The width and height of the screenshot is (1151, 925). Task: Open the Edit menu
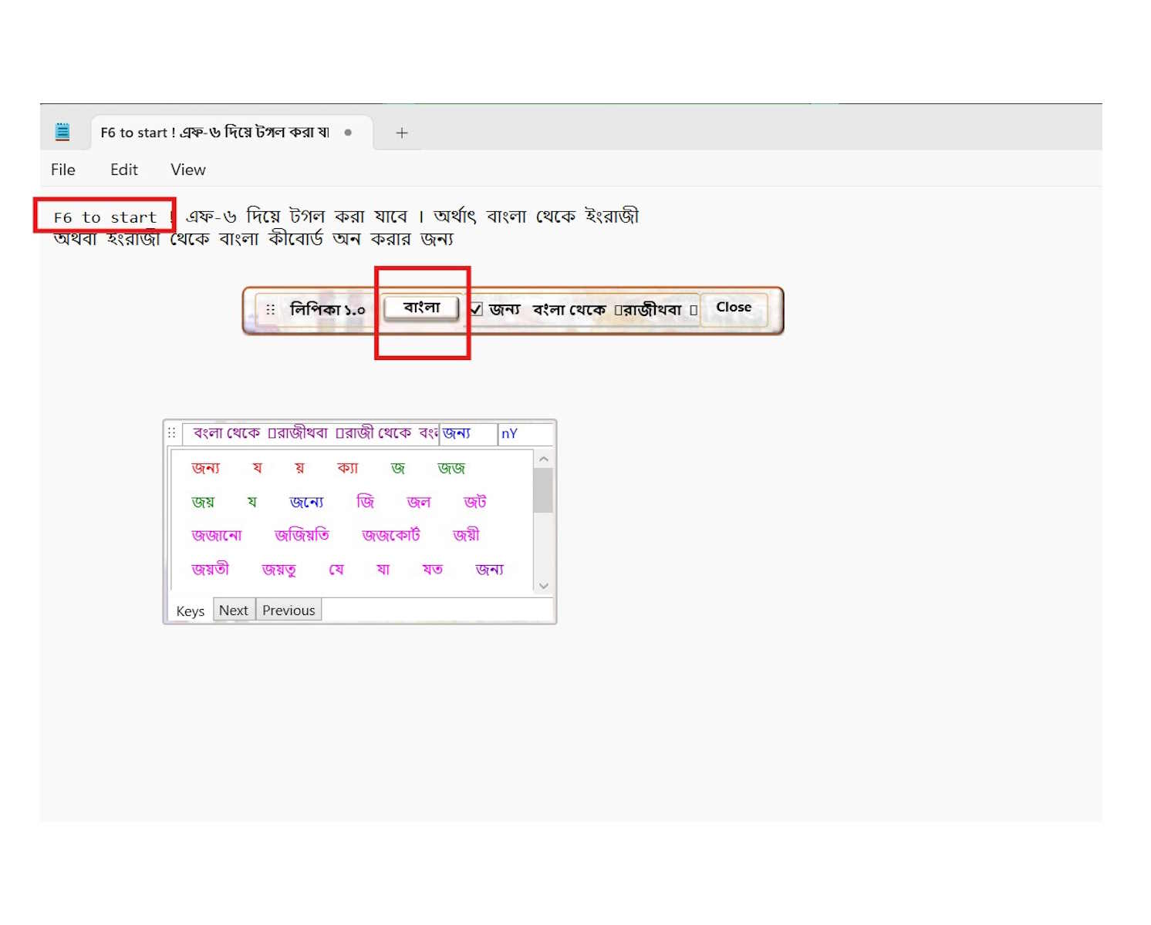coord(123,170)
